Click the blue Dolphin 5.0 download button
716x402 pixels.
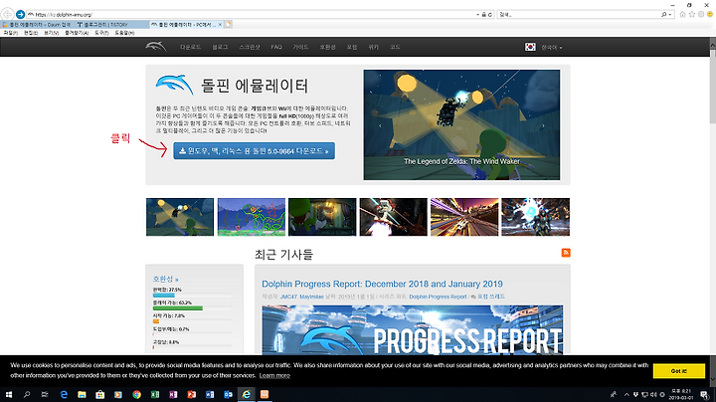pyautogui.click(x=254, y=151)
